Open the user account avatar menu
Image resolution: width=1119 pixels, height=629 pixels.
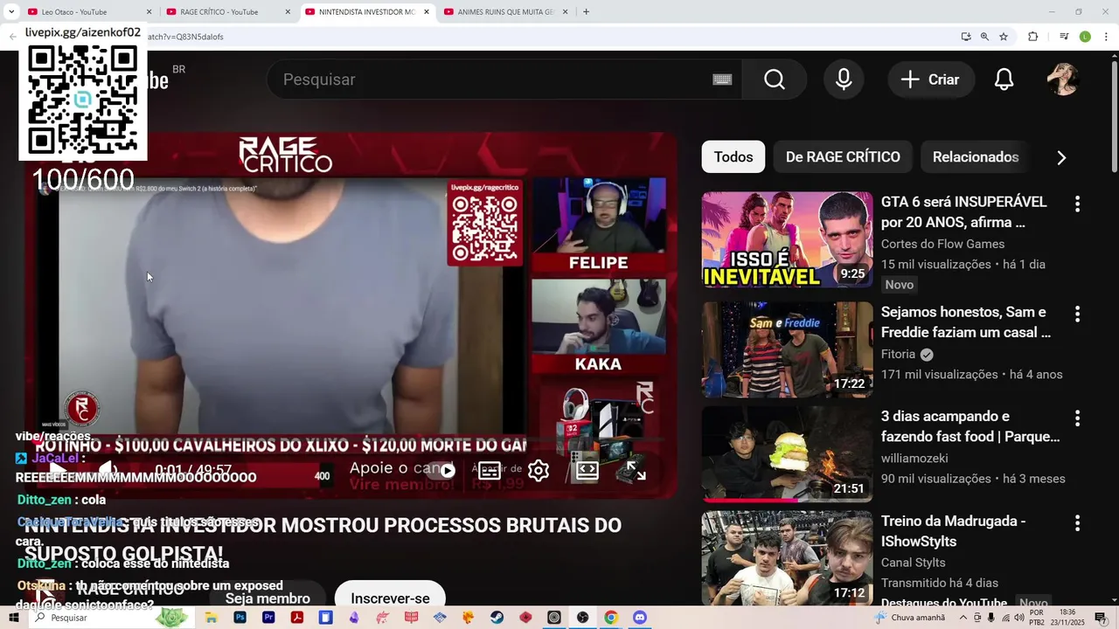tap(1062, 79)
